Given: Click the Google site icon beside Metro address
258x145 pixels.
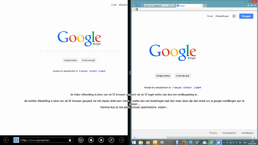Looking at the screenshot, I should [x=16, y=140].
